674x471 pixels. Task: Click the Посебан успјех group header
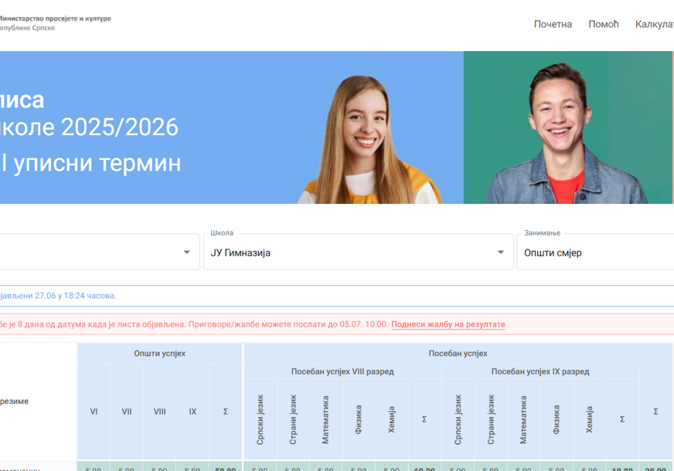(x=458, y=354)
